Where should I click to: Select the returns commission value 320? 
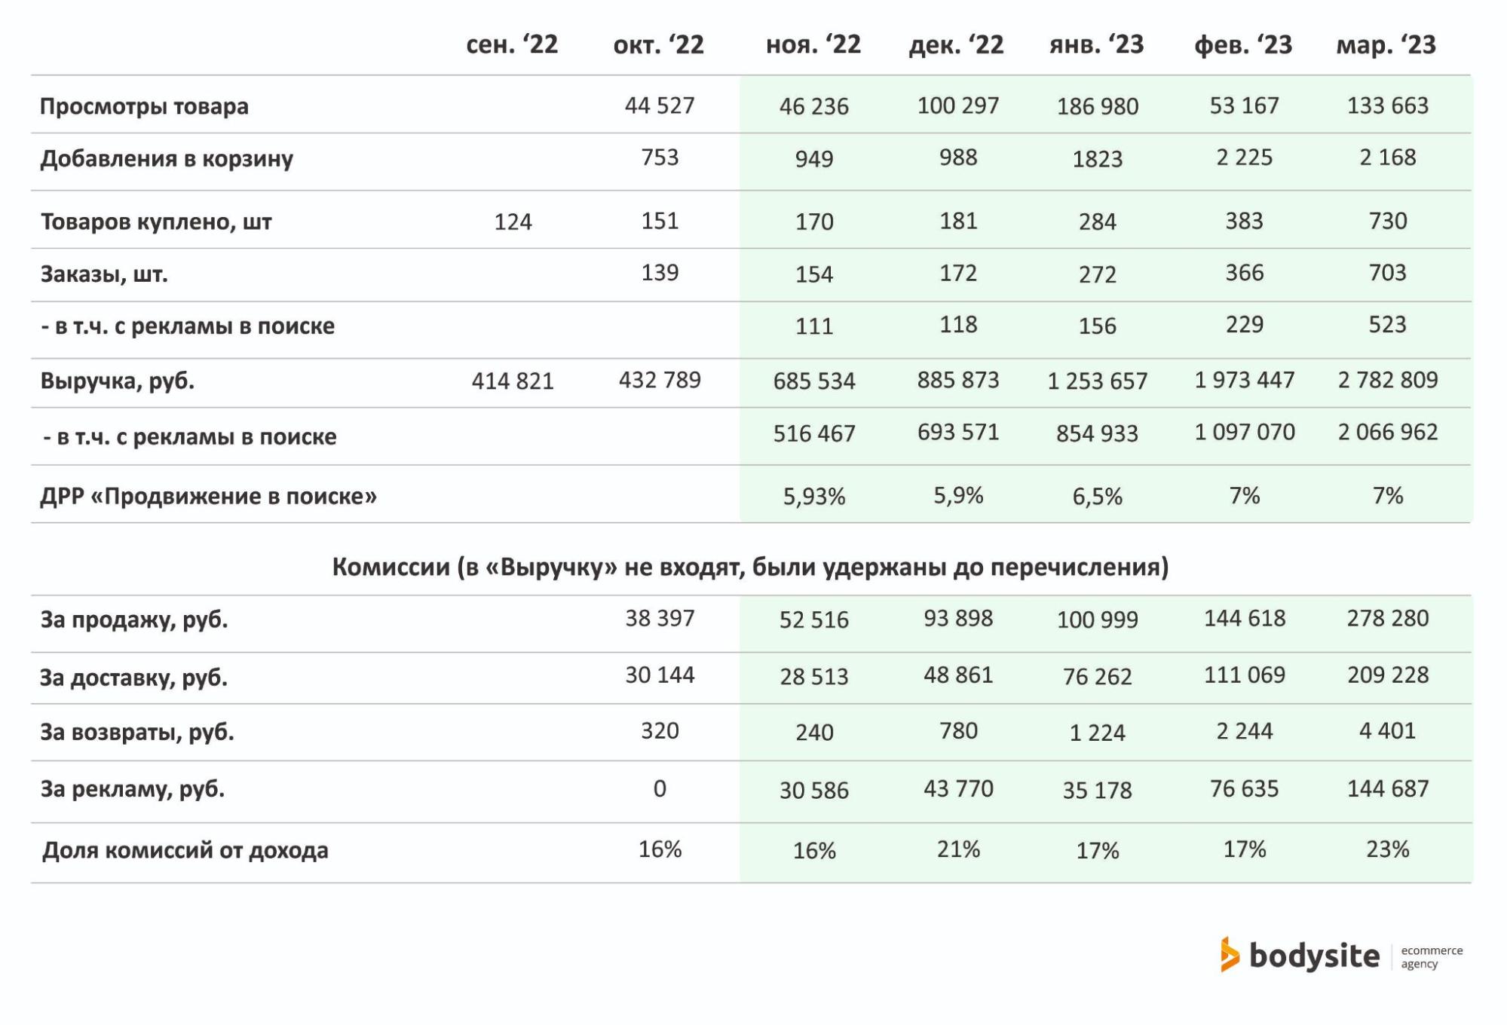click(660, 731)
